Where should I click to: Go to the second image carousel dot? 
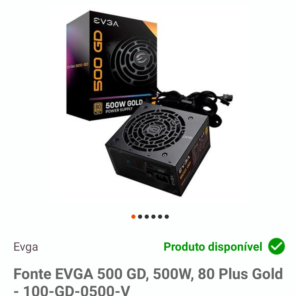click(x=140, y=217)
